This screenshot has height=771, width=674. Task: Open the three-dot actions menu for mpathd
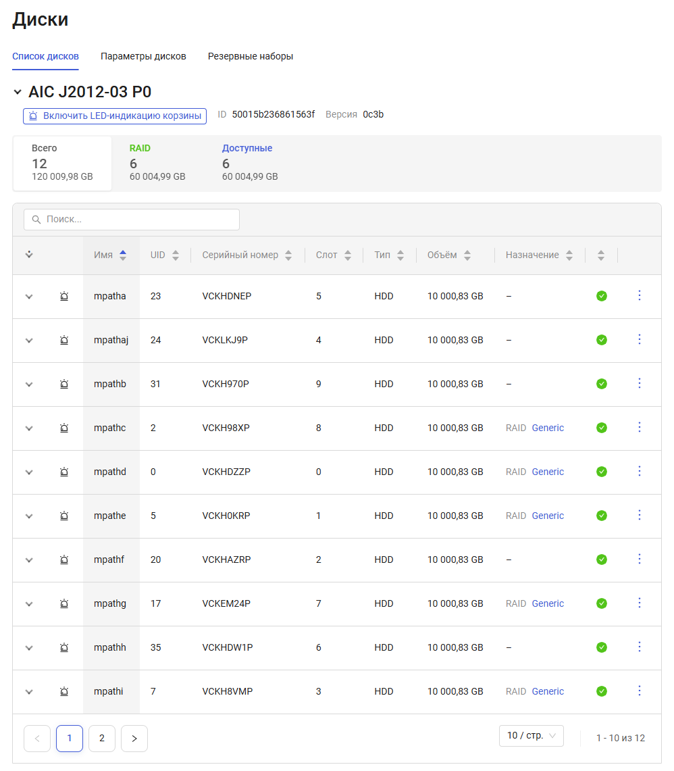tap(640, 471)
